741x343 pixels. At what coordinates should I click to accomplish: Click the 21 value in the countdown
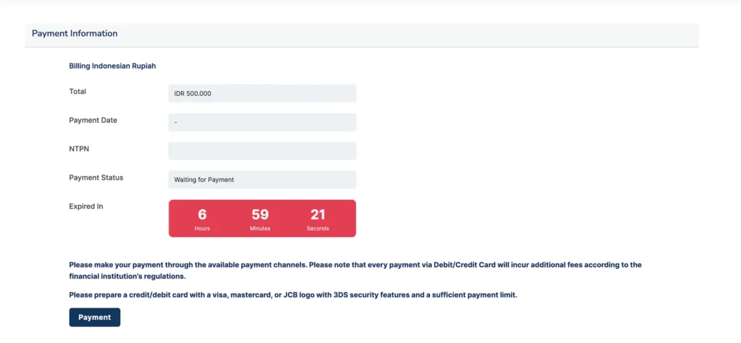pos(318,214)
